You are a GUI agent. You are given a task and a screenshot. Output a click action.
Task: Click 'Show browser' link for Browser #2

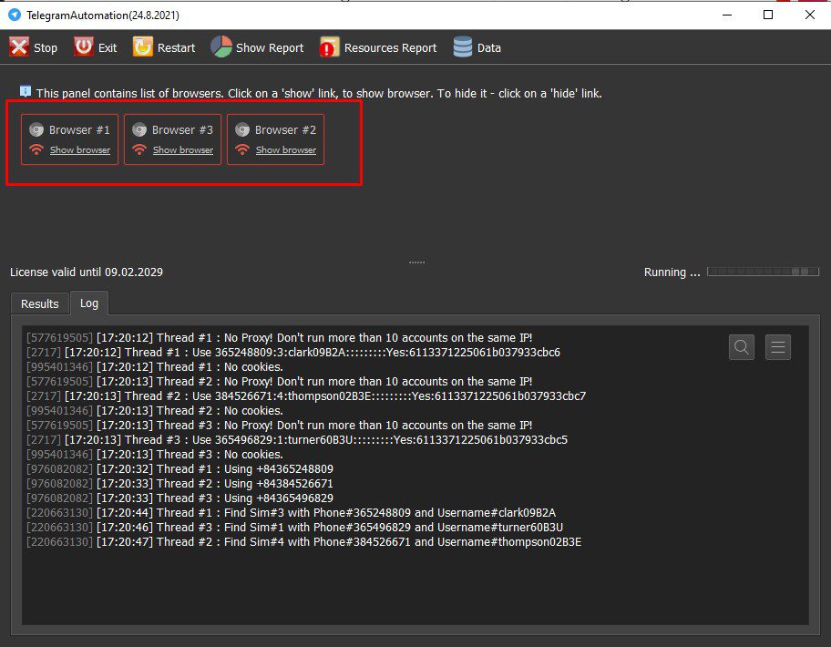click(x=286, y=150)
